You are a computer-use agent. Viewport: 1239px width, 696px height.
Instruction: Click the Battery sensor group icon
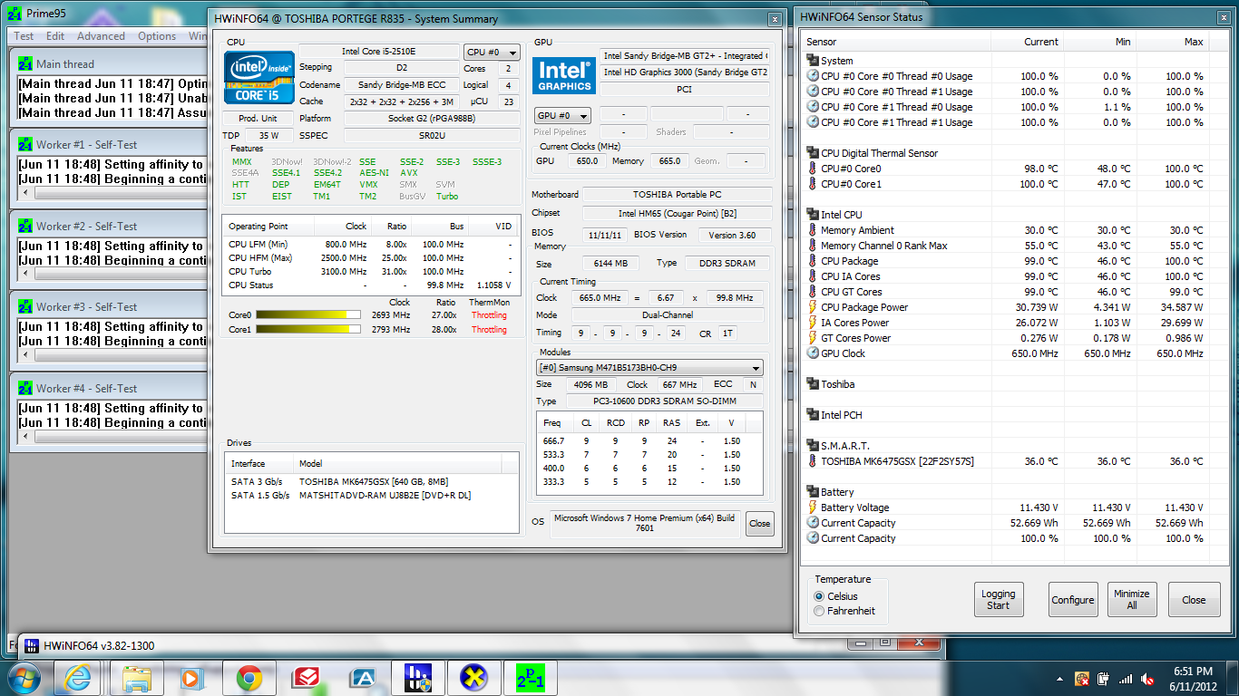pos(813,492)
